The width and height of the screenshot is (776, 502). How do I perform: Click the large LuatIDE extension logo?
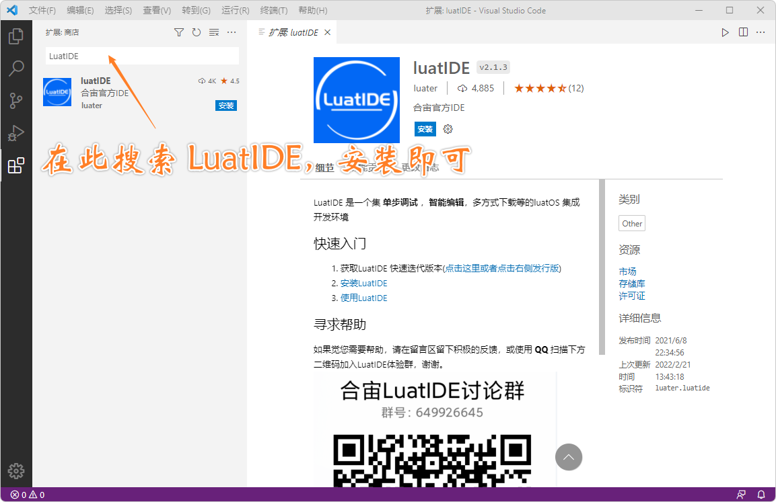356,100
